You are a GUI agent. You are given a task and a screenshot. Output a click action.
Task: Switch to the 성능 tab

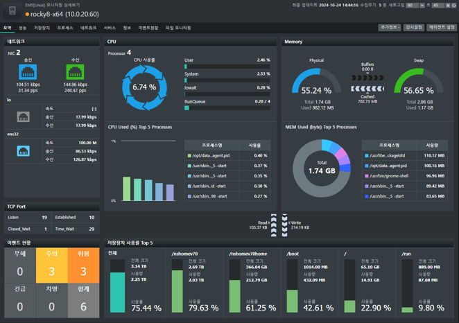pos(22,28)
